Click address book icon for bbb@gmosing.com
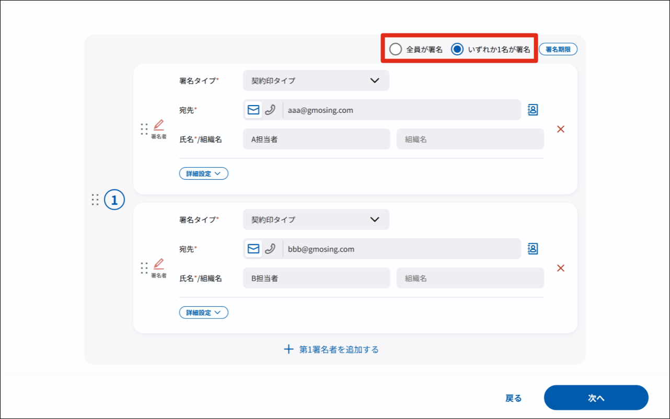 pos(533,249)
